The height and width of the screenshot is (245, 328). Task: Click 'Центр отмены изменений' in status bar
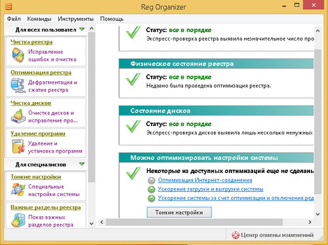(x=277, y=235)
